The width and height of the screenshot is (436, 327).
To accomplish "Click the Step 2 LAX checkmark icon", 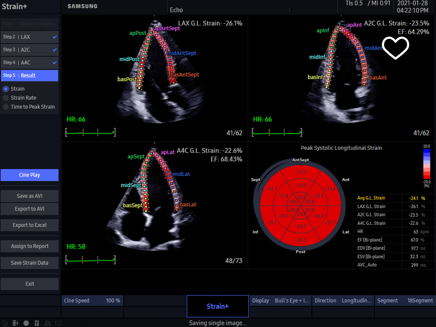I will pos(54,37).
